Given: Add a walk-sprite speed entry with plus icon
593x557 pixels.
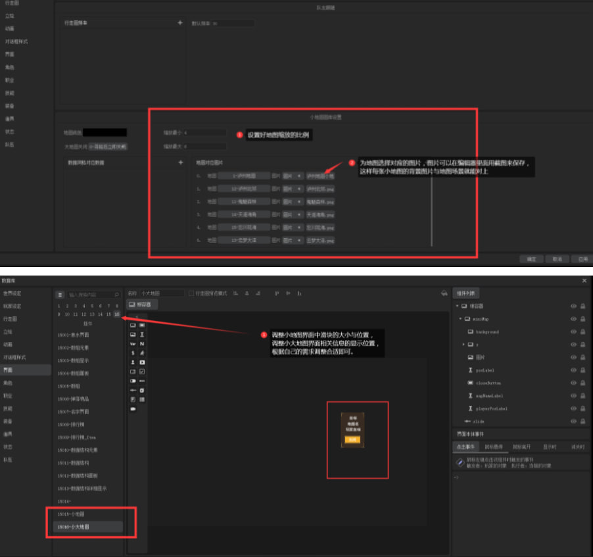Looking at the screenshot, I should pyautogui.click(x=180, y=23).
